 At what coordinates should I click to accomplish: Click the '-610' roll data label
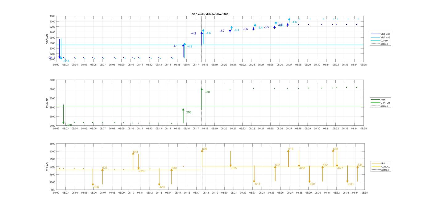pos(162,187)
